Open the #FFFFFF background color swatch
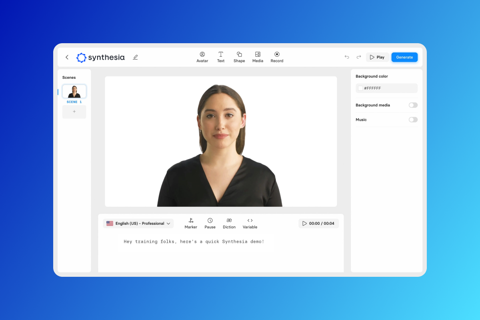 coord(360,88)
